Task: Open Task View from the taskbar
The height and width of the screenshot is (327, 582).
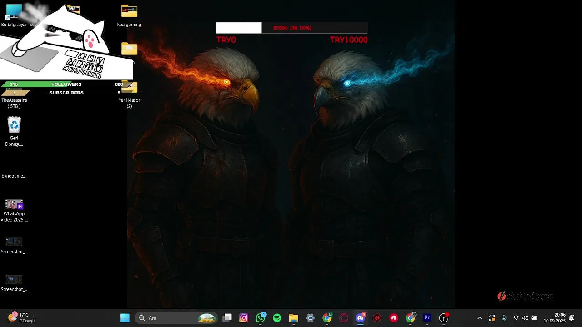Action: point(227,318)
